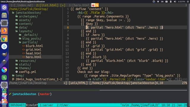Click the HTML file icon beside grid.html

pyautogui.click(x=23, y=50)
